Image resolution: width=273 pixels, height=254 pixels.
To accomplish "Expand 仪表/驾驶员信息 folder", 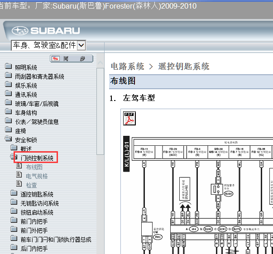I will [37, 122].
